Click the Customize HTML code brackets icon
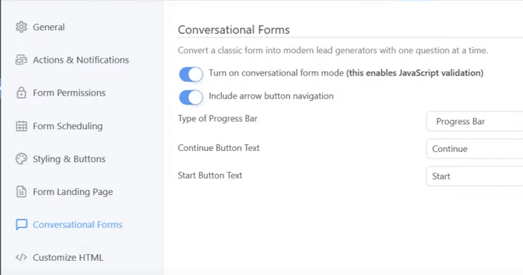The image size is (523, 275). (22, 257)
